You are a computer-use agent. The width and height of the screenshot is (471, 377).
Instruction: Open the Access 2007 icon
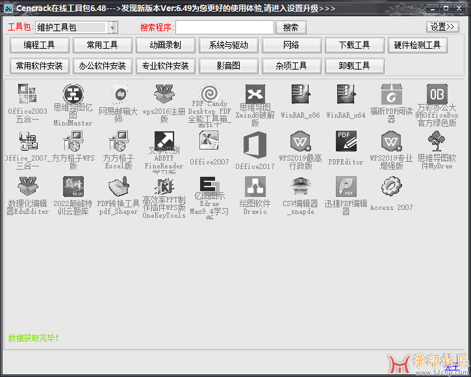coord(391,187)
